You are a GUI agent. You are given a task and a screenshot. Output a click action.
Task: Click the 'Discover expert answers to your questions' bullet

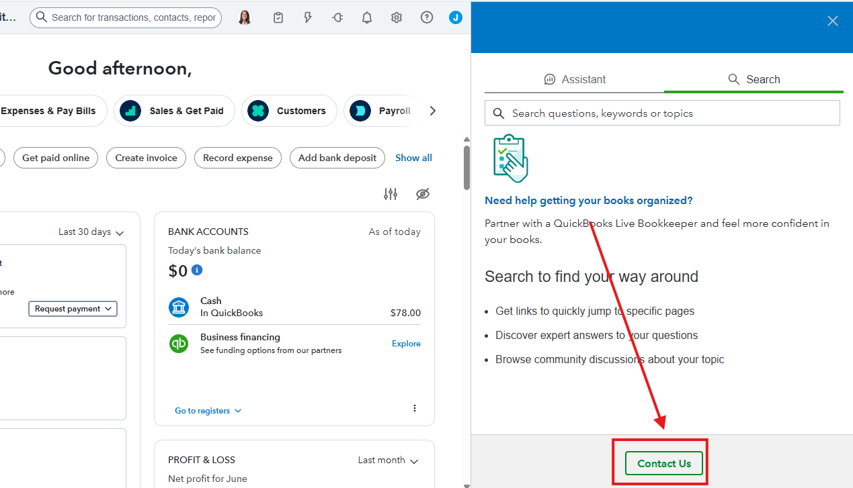click(597, 335)
